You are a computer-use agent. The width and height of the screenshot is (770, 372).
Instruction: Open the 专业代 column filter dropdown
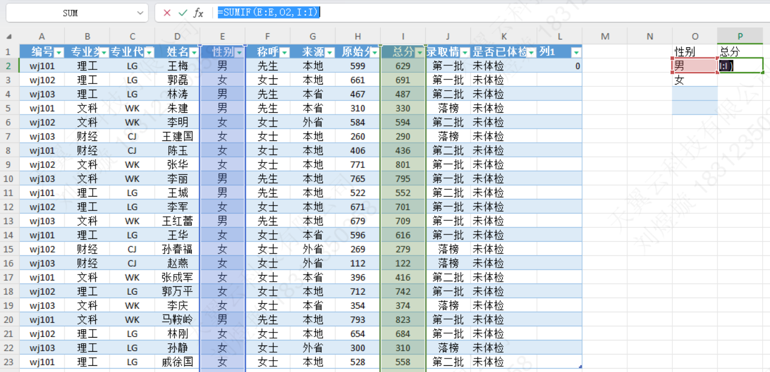149,52
